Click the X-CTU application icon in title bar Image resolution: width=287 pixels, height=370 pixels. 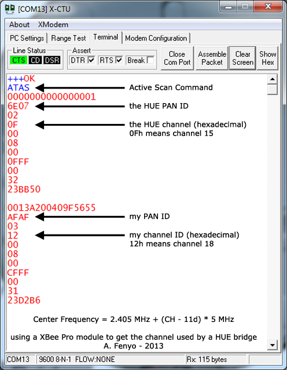[10, 9]
